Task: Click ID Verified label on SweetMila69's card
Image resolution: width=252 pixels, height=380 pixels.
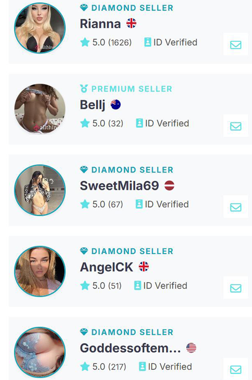Action: tap(166, 204)
